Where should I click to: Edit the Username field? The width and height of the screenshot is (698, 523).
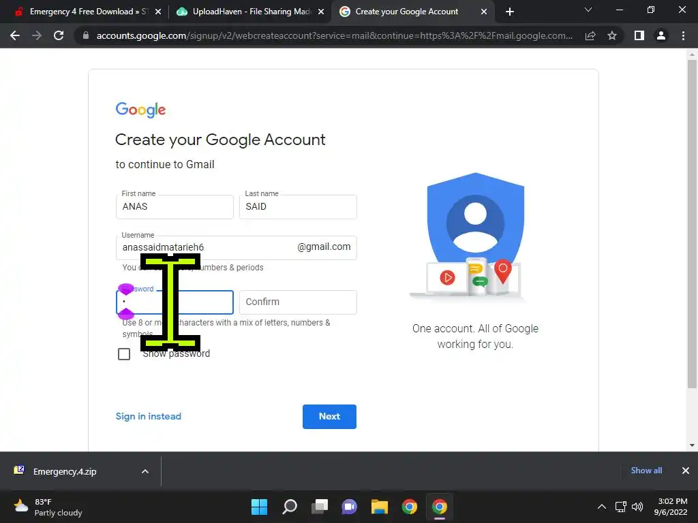coord(237,248)
